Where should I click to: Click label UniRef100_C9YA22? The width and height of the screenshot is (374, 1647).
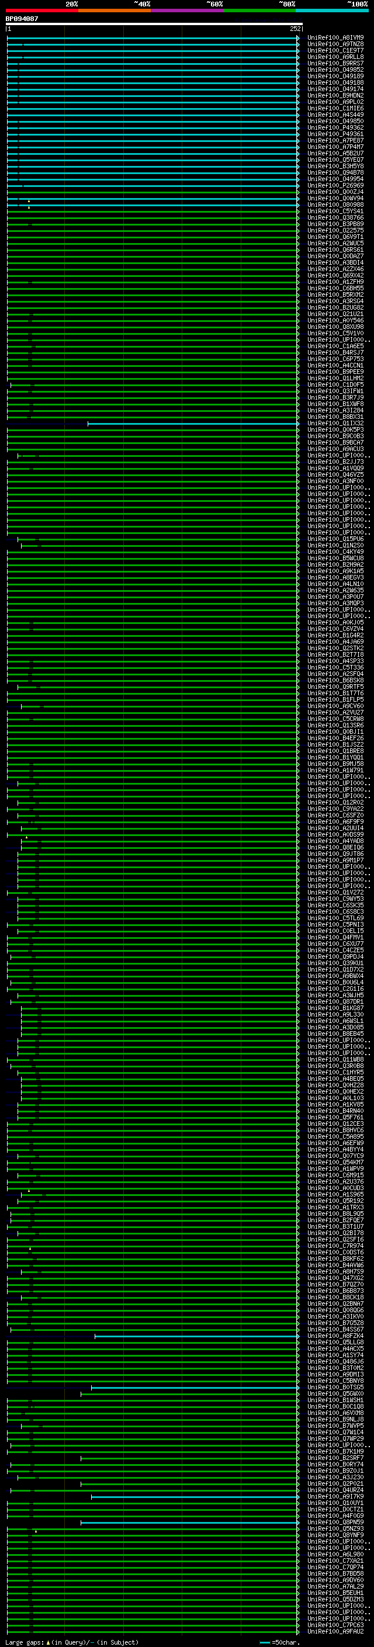335,809
